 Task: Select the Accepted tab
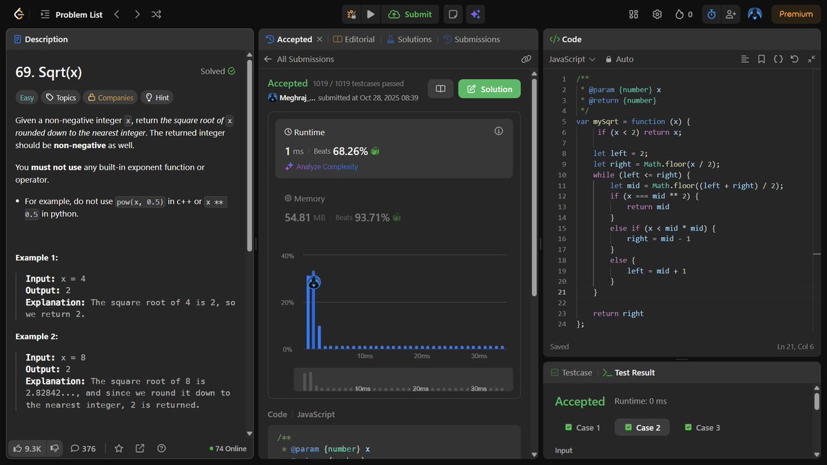click(x=289, y=39)
